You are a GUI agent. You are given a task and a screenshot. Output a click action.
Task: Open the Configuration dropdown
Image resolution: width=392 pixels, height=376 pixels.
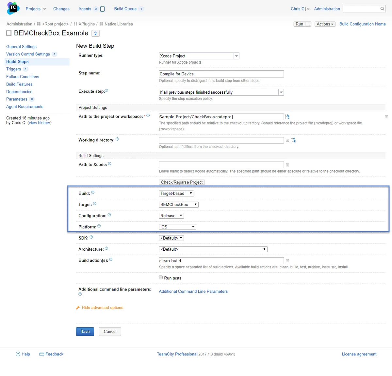pyautogui.click(x=171, y=216)
